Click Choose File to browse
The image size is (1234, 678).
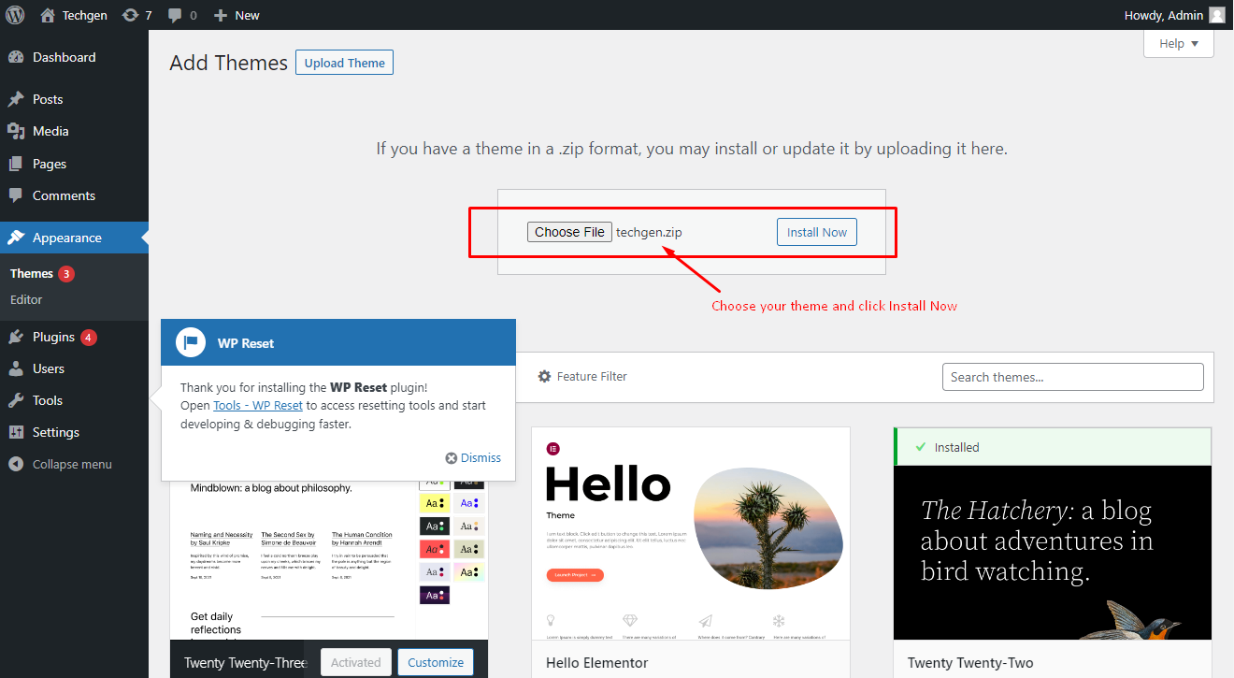pyautogui.click(x=569, y=232)
